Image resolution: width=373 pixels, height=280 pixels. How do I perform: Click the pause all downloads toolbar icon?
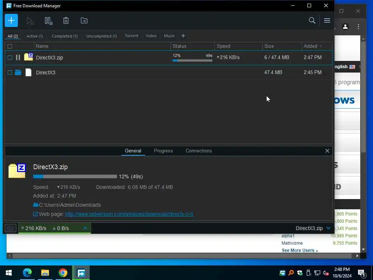[x=48, y=21]
